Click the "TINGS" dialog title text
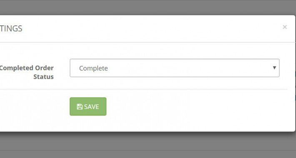The height and width of the screenshot is (158, 296). click(x=11, y=29)
